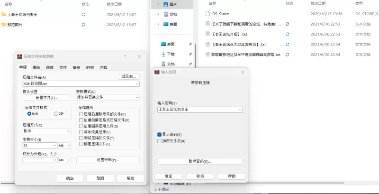Click the pinned 文档 quick access icon
379x194 pixels.
click(x=163, y=64)
